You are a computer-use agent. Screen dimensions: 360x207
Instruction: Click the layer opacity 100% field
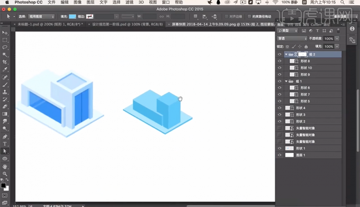tap(328, 39)
